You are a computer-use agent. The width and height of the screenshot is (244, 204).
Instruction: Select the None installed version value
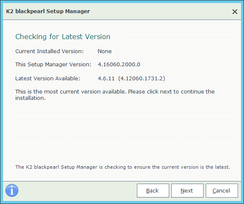(x=105, y=51)
